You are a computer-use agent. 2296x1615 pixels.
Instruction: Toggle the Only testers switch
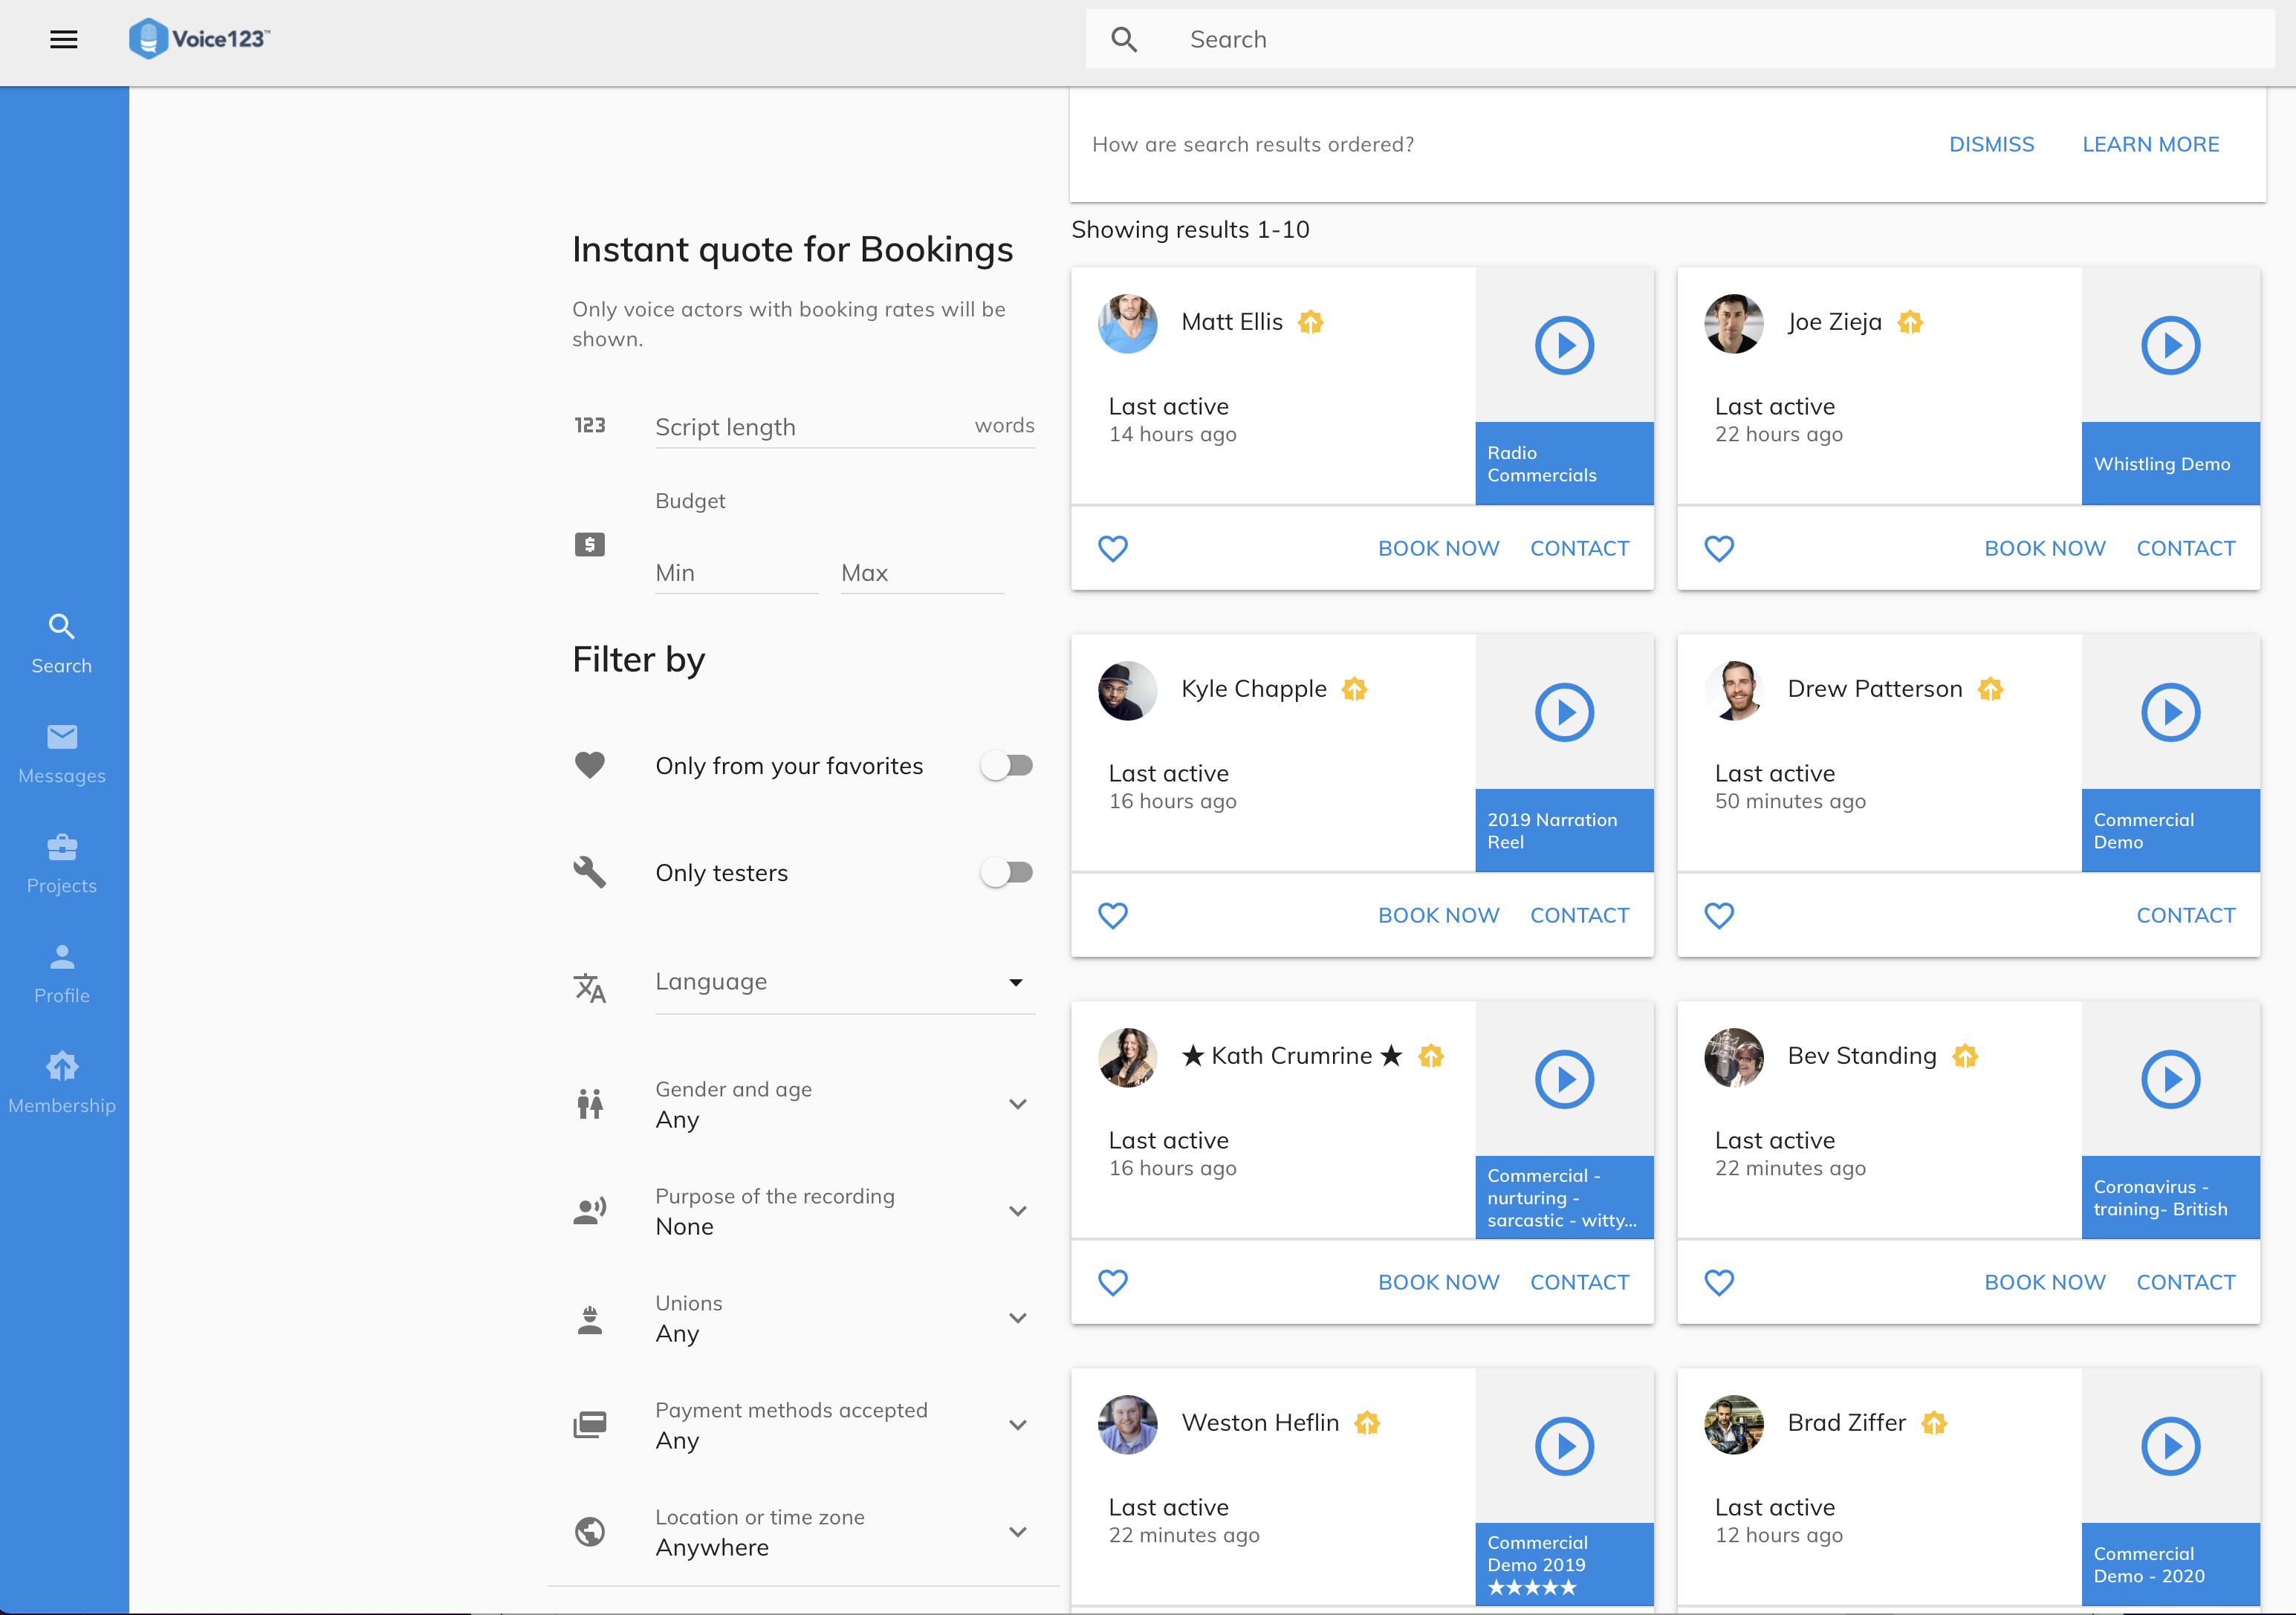[1006, 873]
